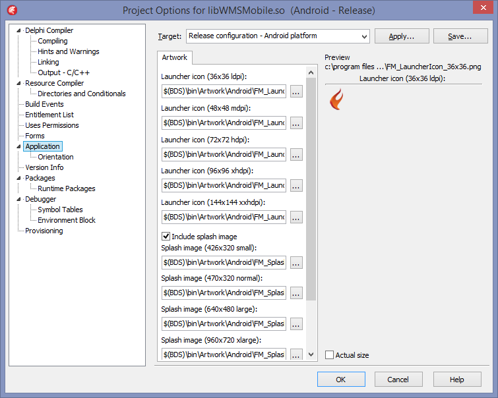
Task: Click the 640x480 large splash path field
Action: (224, 324)
